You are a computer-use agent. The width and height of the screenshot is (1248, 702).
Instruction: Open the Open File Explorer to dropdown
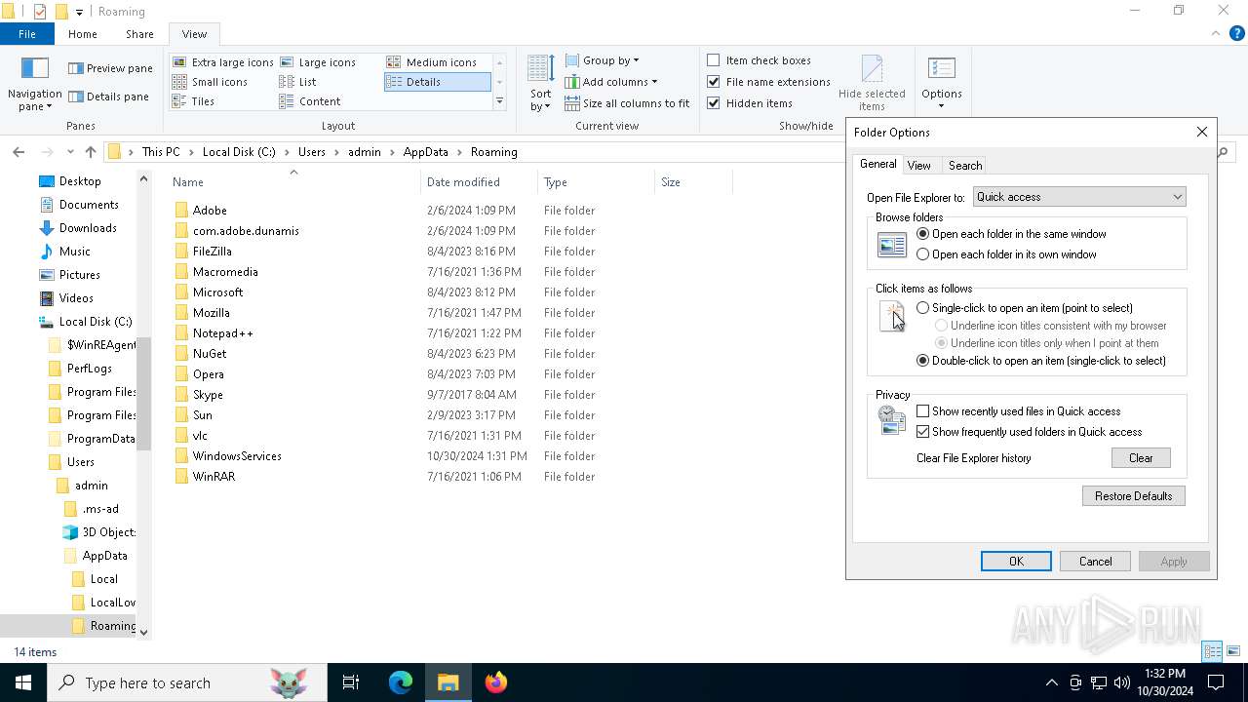pyautogui.click(x=1079, y=197)
